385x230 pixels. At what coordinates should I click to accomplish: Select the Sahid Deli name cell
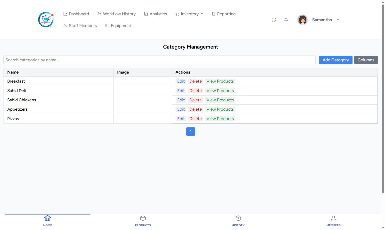tap(58, 91)
